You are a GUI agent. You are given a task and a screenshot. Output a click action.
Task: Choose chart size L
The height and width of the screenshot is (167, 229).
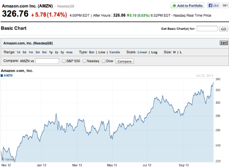tap(181, 52)
